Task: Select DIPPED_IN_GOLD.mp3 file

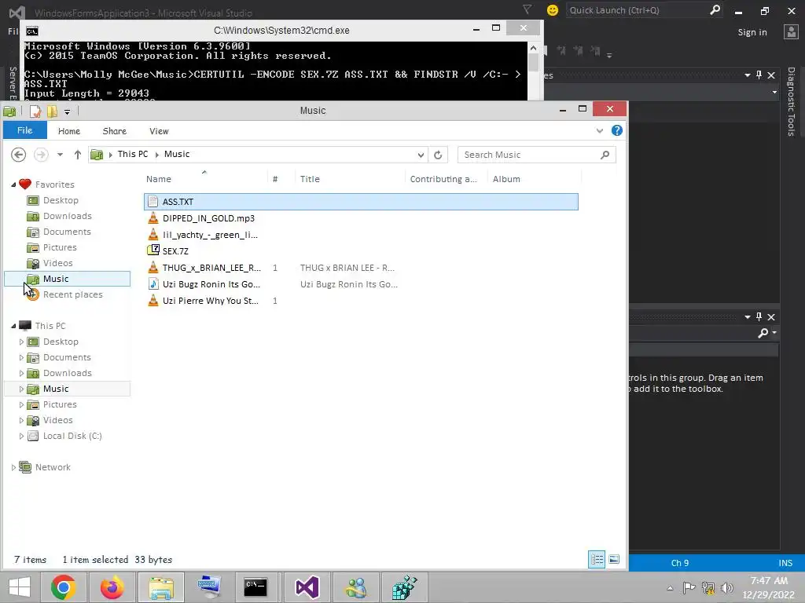Action: [x=208, y=218]
